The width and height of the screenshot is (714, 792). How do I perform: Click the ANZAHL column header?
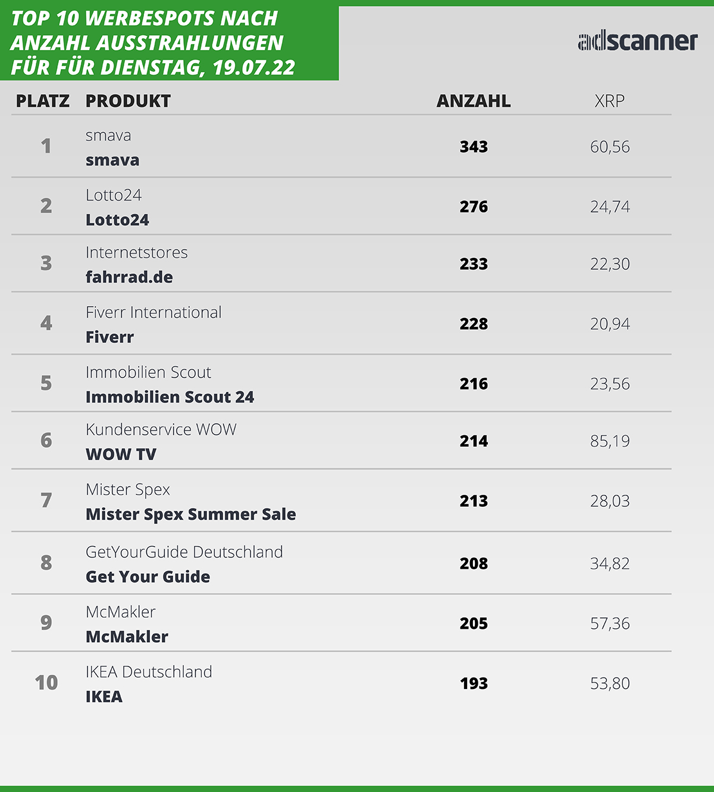click(474, 101)
